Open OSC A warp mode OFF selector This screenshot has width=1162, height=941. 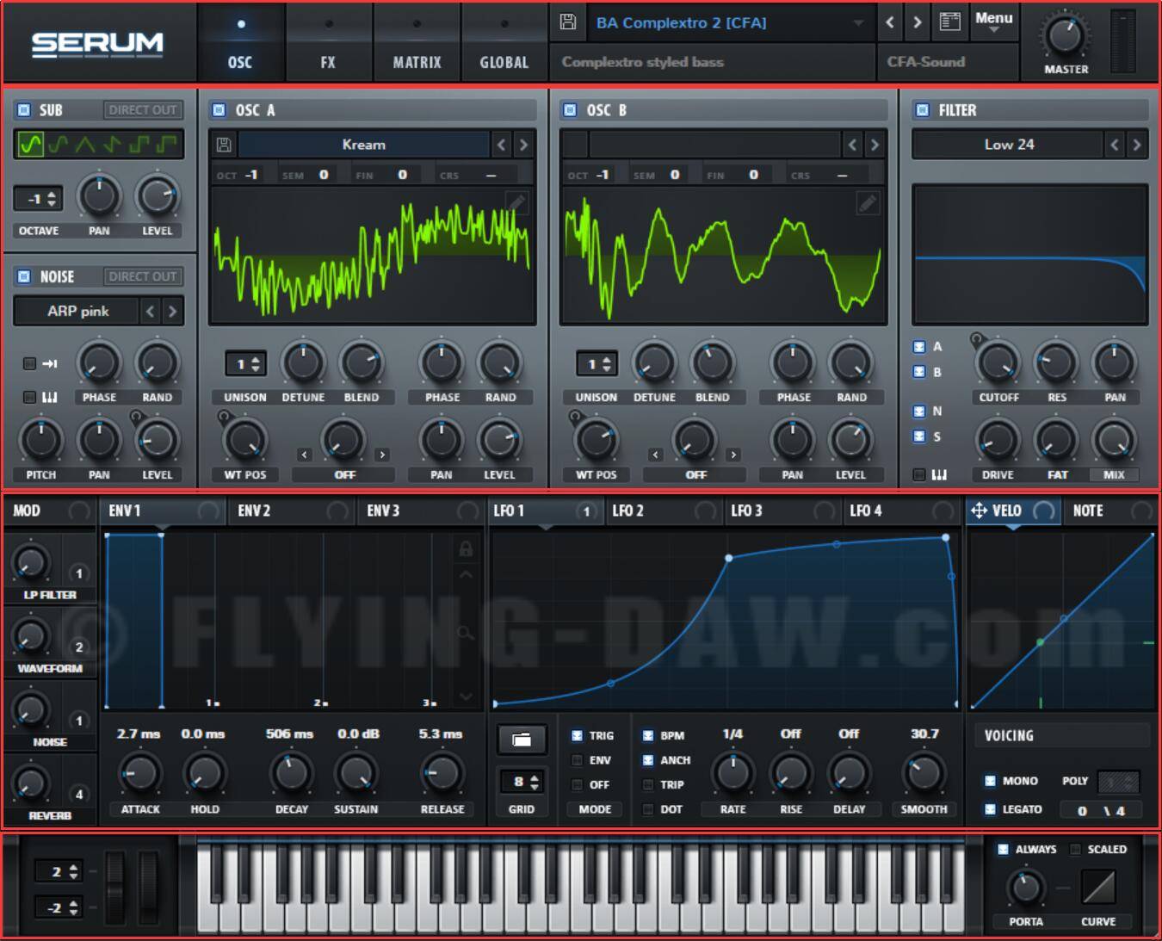coord(344,474)
